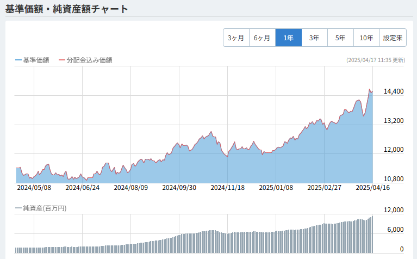Click the 基準価額・純資産額チャート heading
417x259 pixels.
(x=66, y=9)
